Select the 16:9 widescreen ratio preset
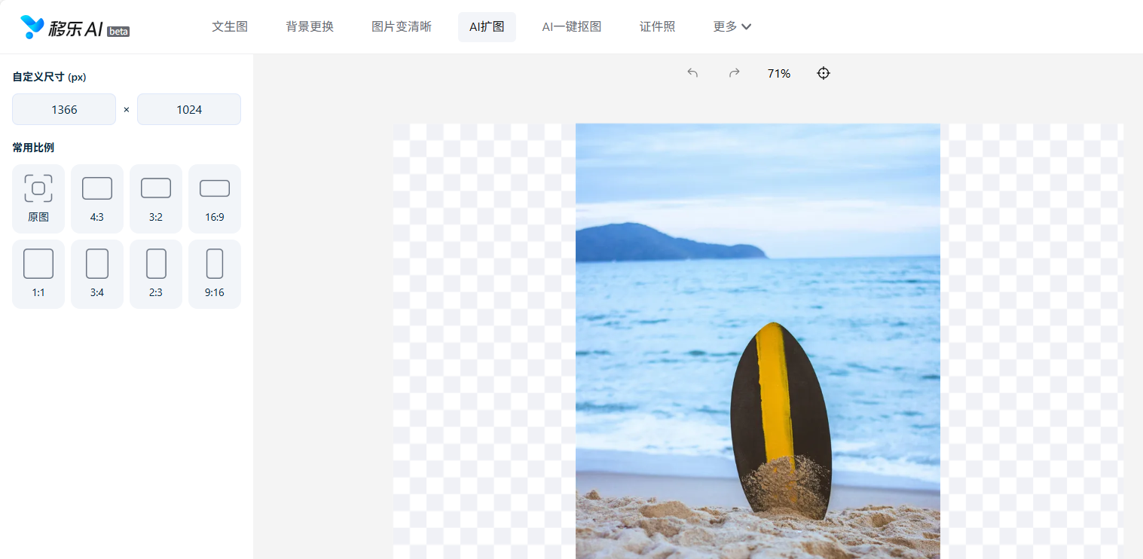Viewport: 1143px width, 559px height. pyautogui.click(x=215, y=198)
